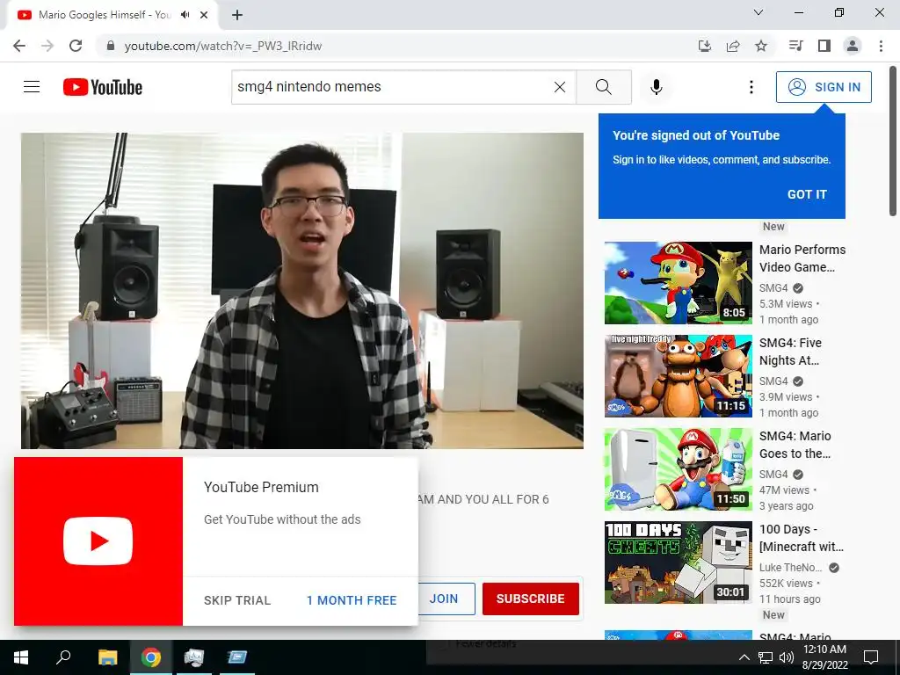Open the media controls icon in Chrome toolbar

tap(795, 46)
